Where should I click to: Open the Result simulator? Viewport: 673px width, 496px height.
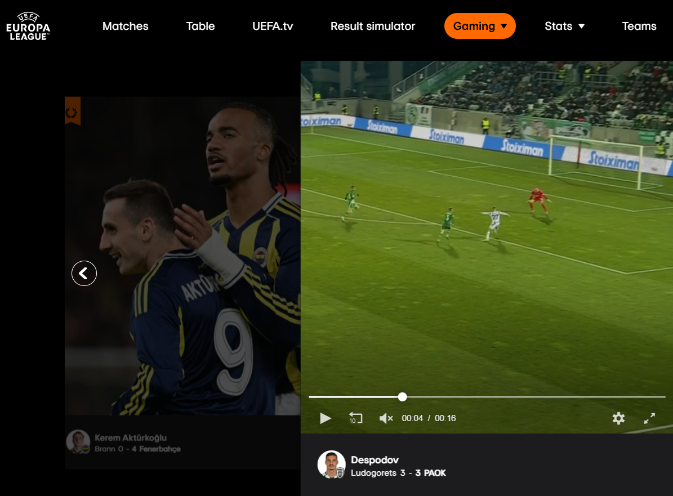(373, 26)
